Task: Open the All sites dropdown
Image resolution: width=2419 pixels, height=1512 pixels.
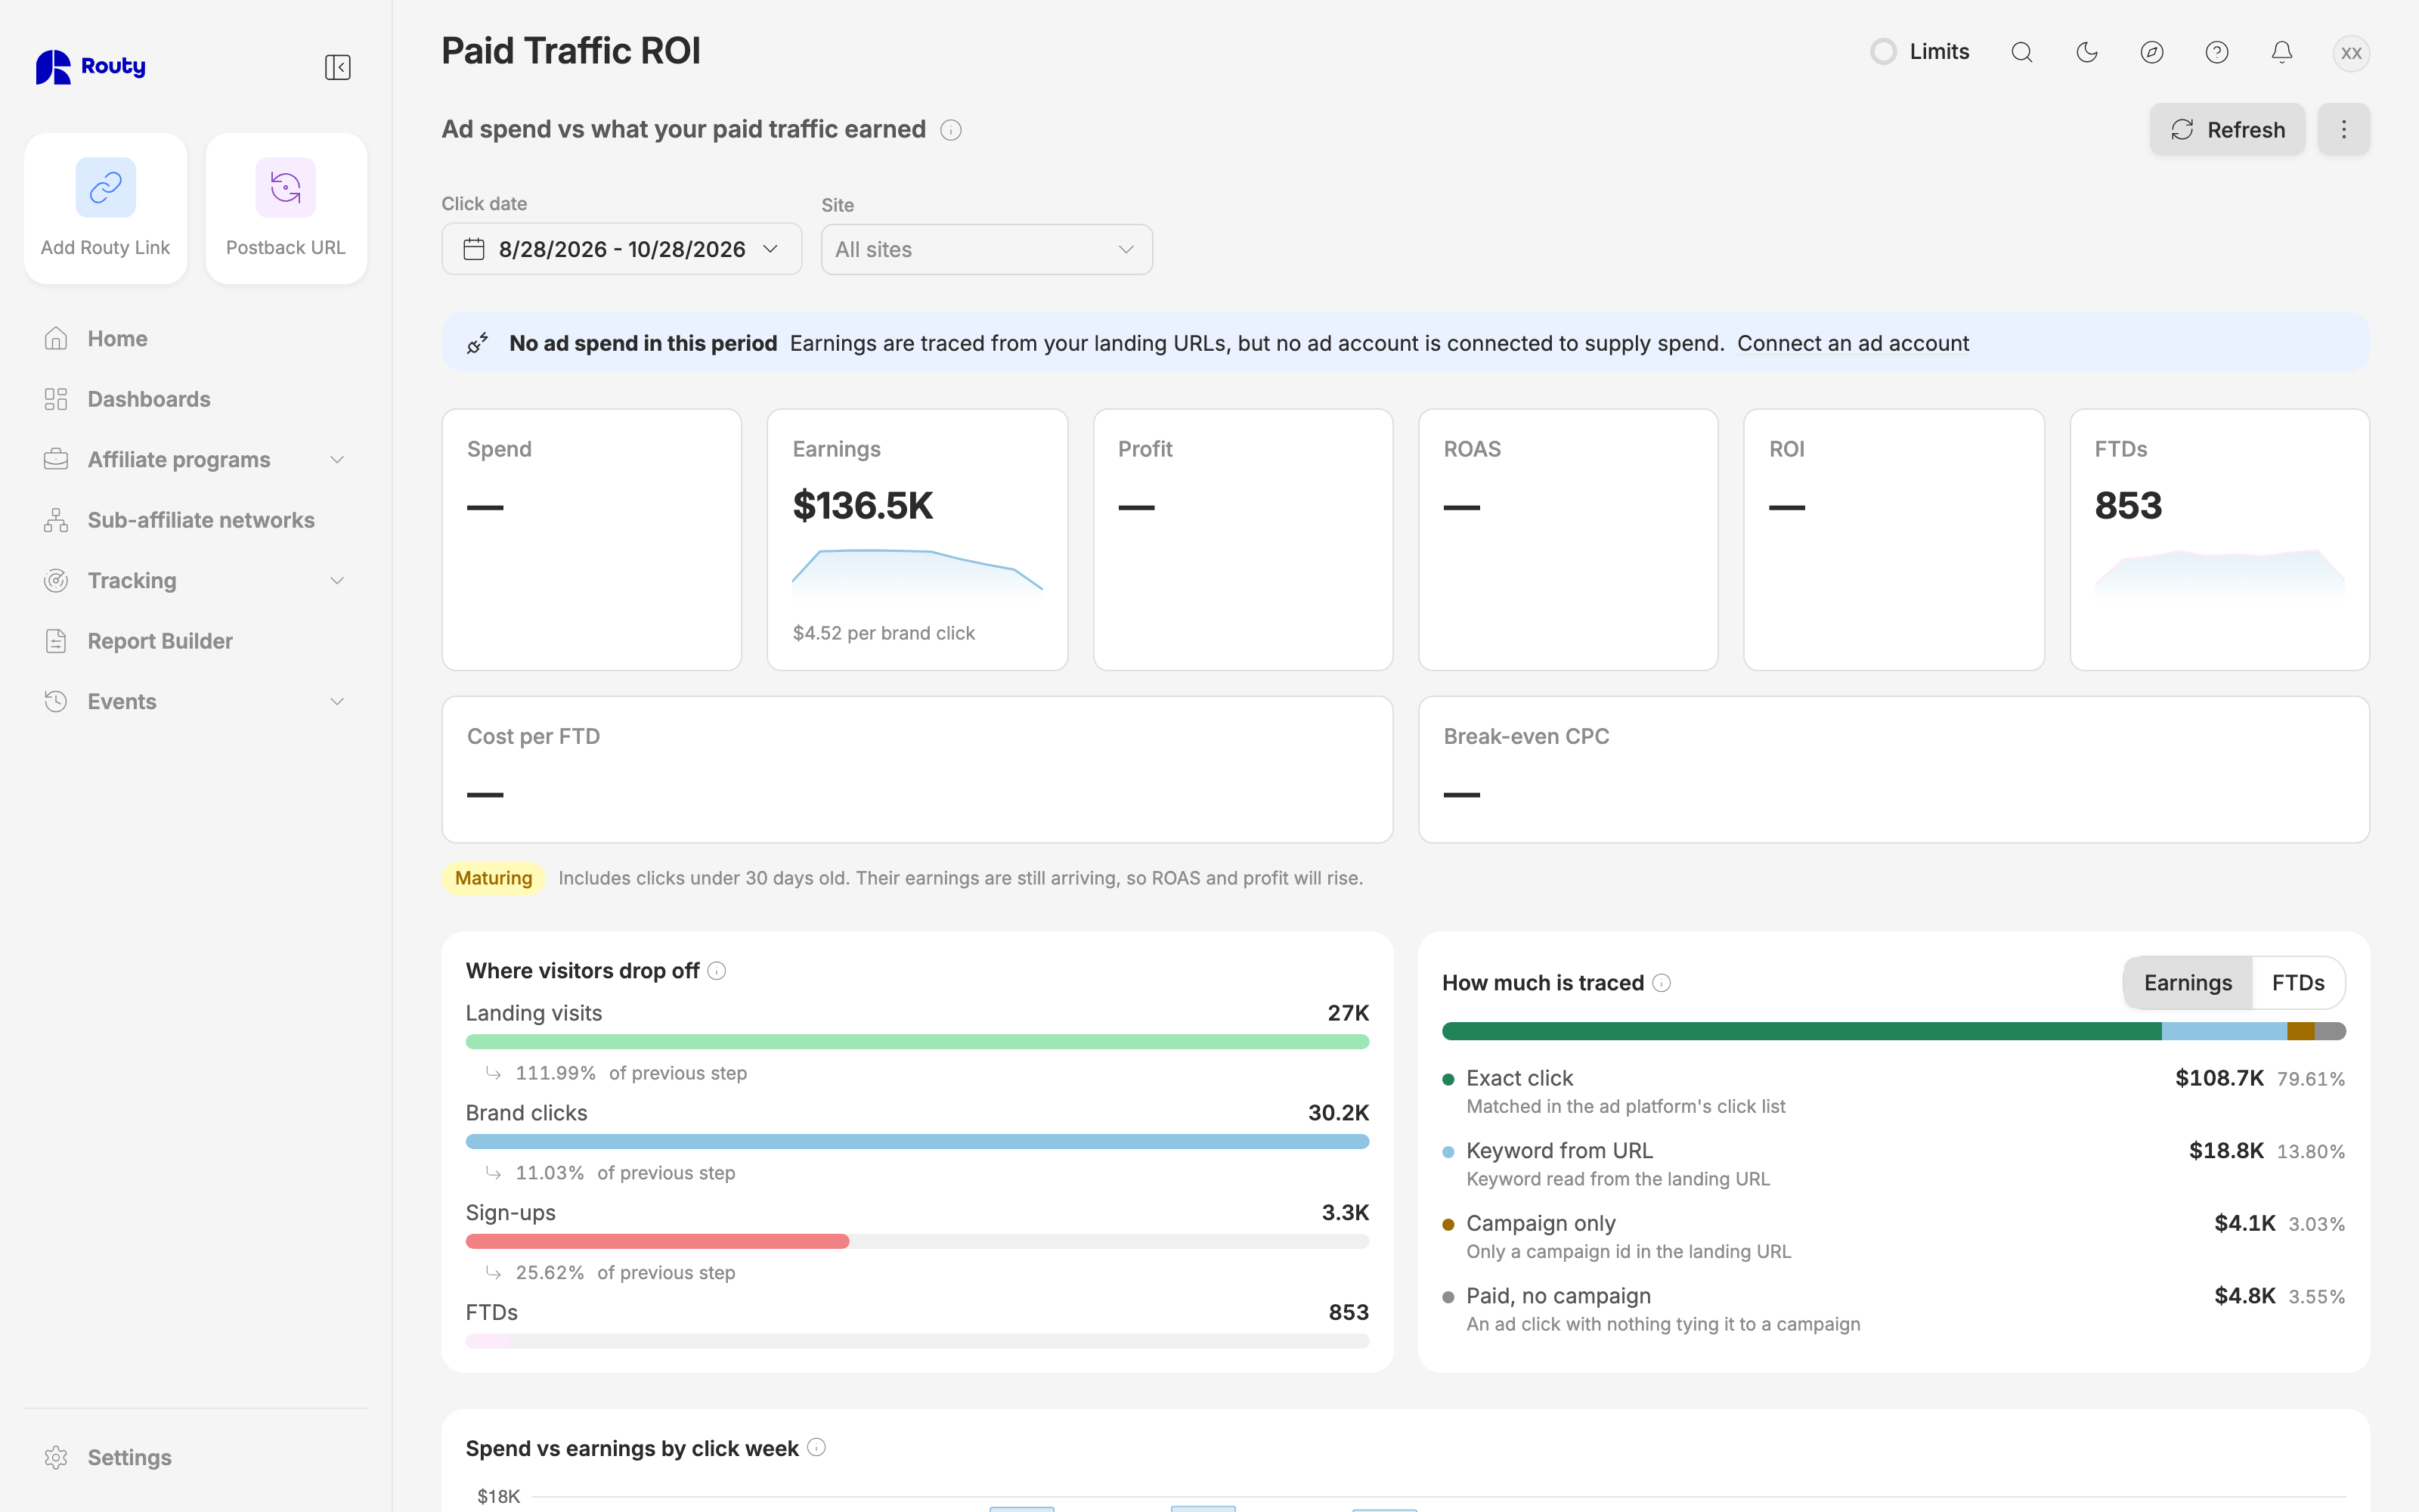Action: [986, 249]
